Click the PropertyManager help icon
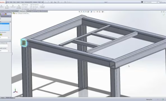Viewport: 166px width, 101px height. 10,16
